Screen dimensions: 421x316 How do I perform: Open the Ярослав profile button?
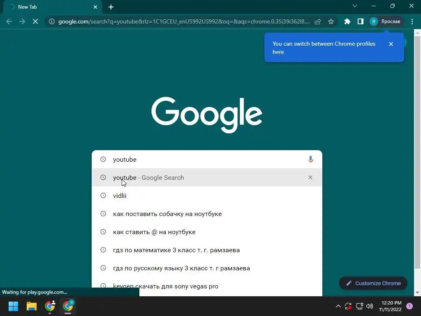pyautogui.click(x=386, y=21)
